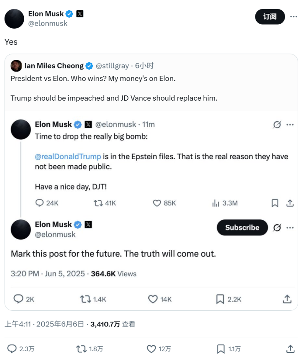Viewport: 304px width, 359px height.
Task: Open the three-dot menu beside 订阅
Action: point(293,16)
